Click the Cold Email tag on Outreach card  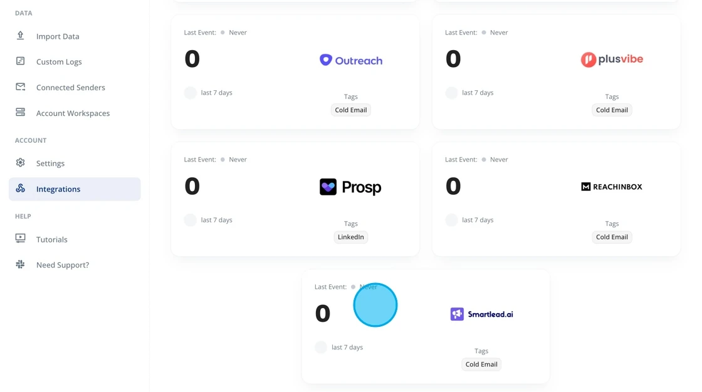pos(350,110)
